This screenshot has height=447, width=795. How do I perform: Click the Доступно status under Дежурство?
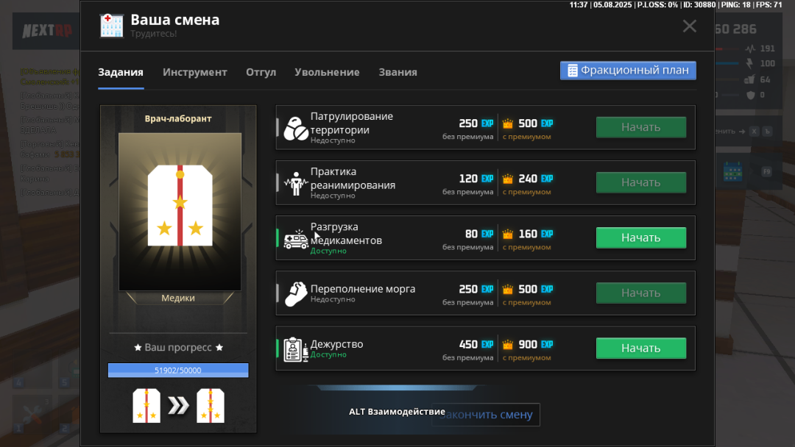click(328, 354)
